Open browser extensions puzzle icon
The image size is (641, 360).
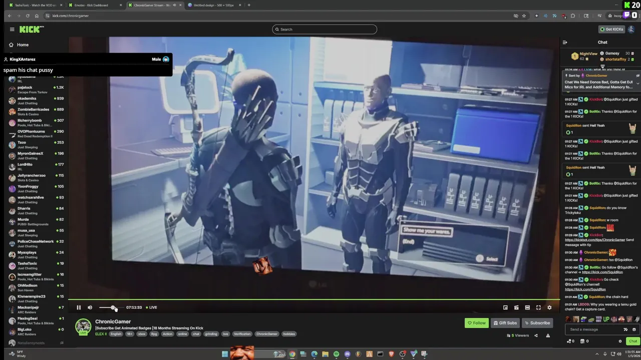coord(573,16)
